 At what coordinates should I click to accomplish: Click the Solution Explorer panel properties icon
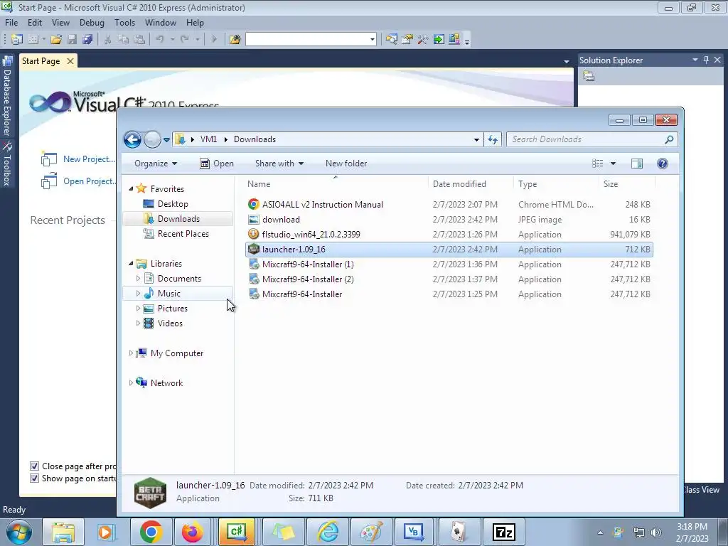point(589,76)
